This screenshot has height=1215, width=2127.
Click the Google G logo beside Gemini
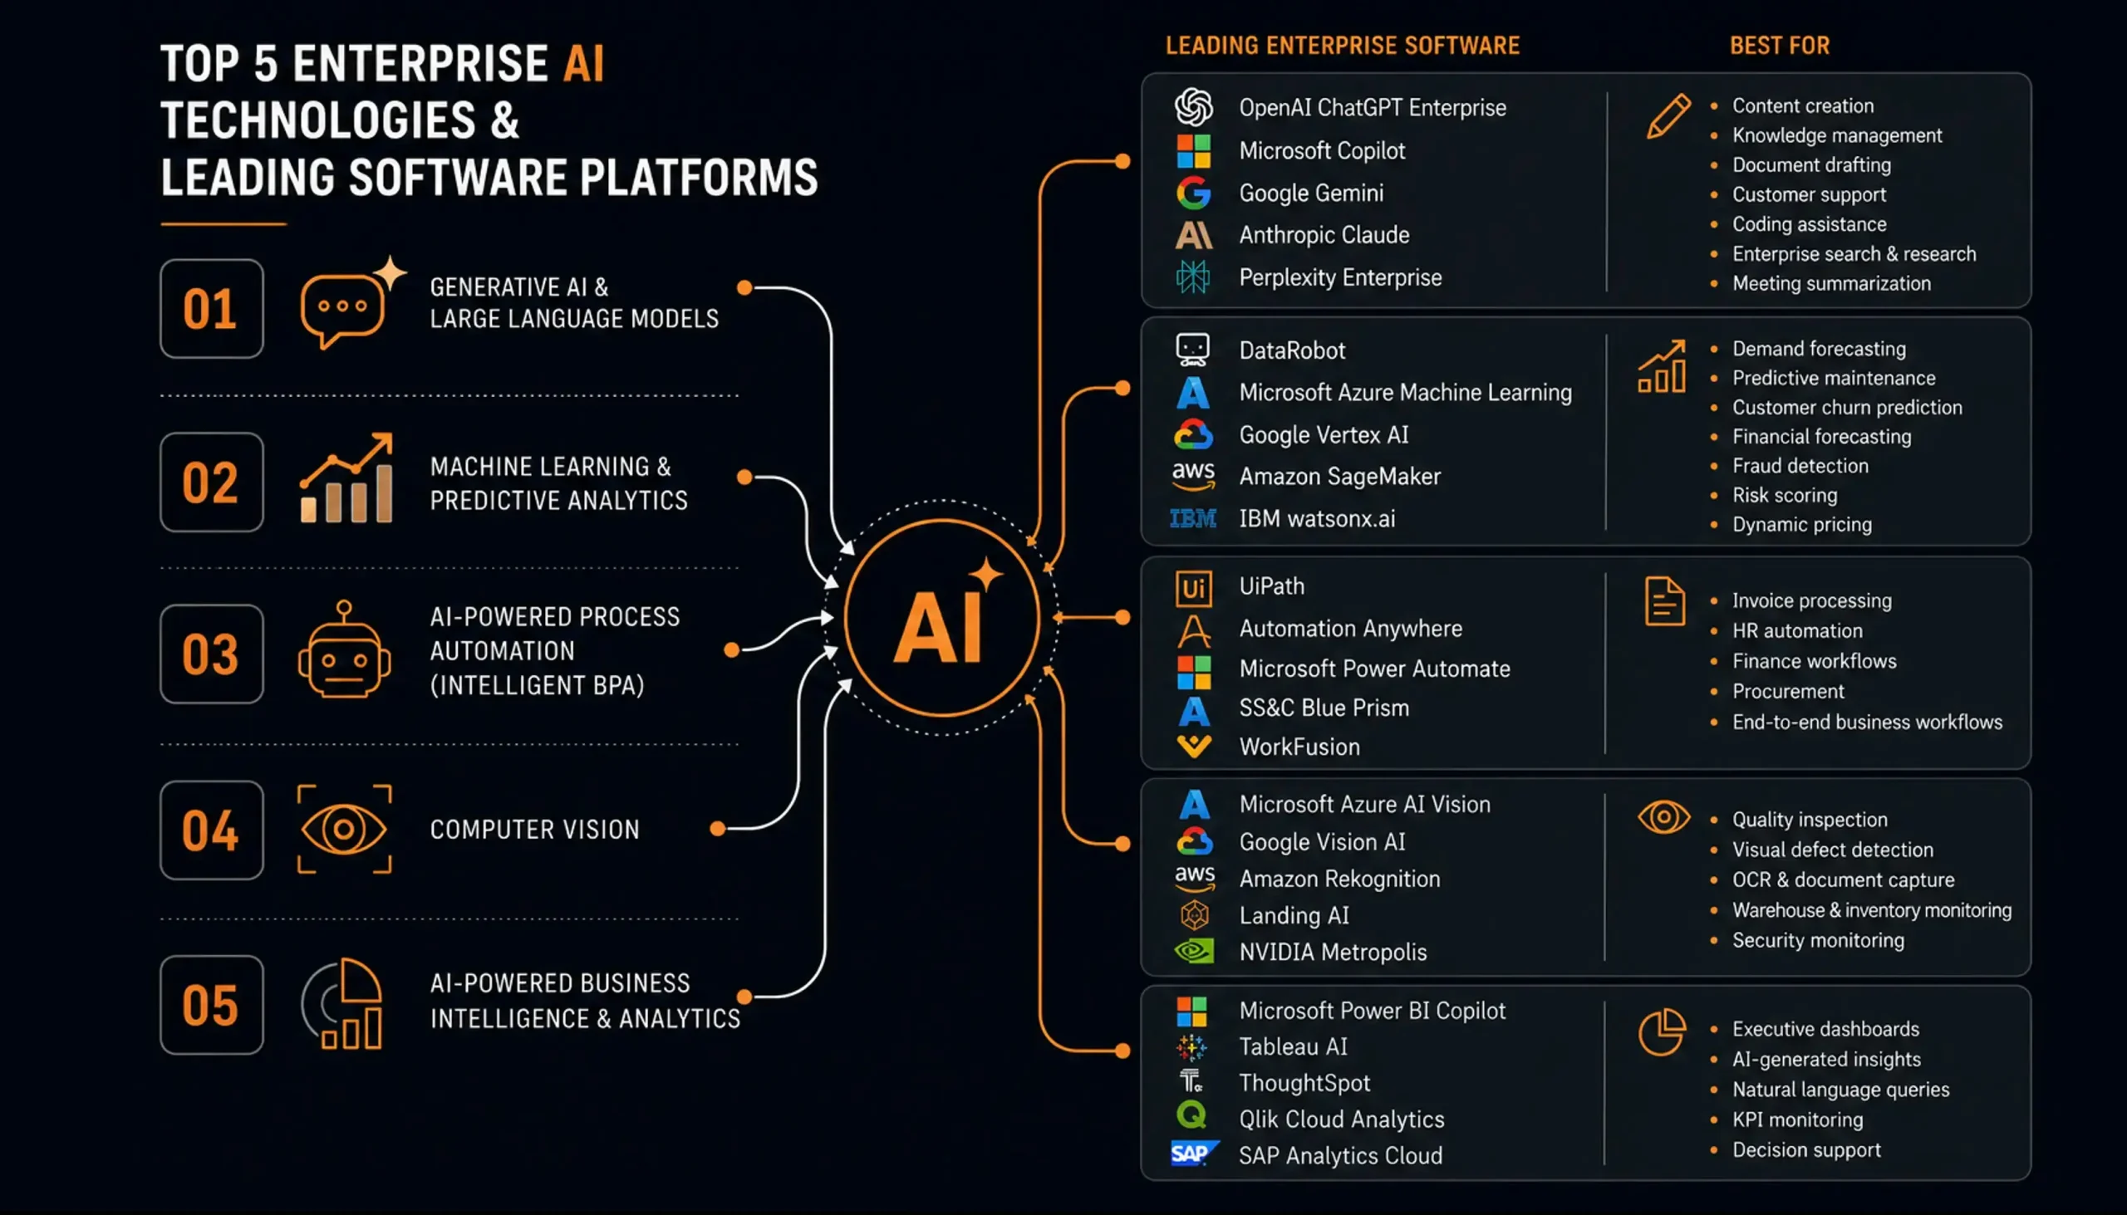click(1193, 193)
